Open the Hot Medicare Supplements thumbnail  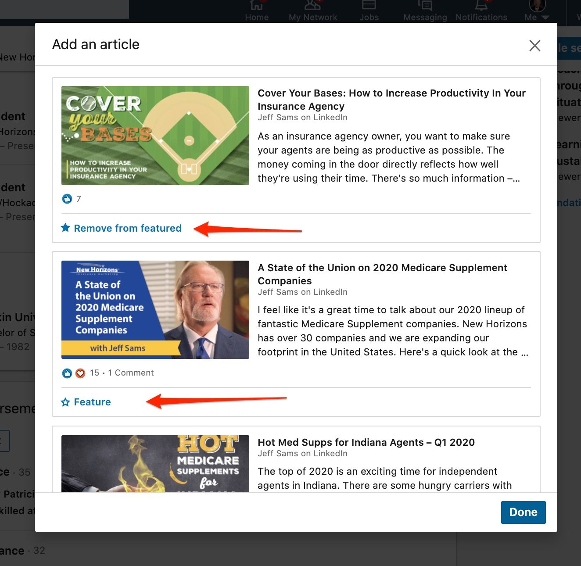(155, 463)
